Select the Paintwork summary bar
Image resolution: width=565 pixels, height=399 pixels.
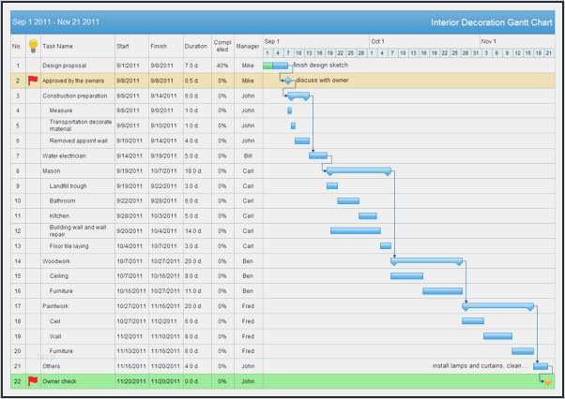pyautogui.click(x=497, y=305)
